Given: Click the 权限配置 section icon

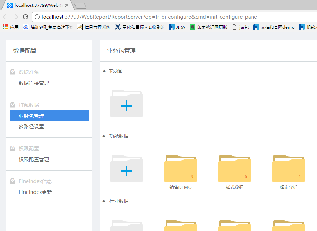Looking at the screenshot, I should coord(13,149).
